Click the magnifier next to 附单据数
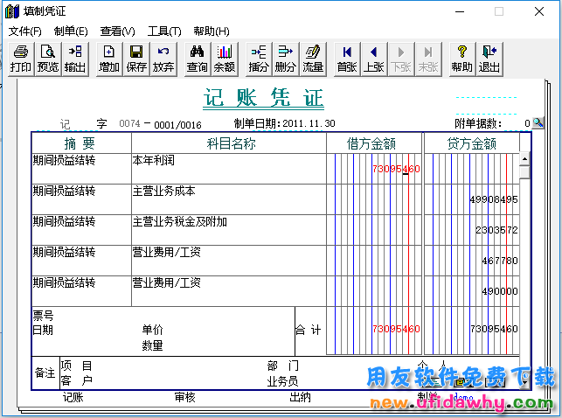The height and width of the screenshot is (418, 562). (x=538, y=124)
